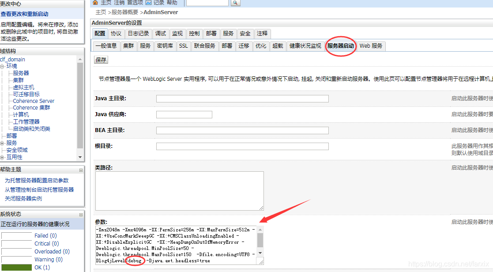Click OK (1) status link

[x=42, y=267]
